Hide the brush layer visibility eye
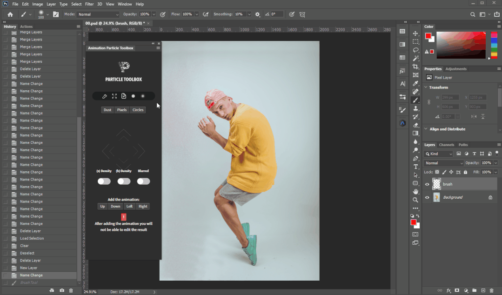This screenshot has width=502, height=295. tap(427, 184)
